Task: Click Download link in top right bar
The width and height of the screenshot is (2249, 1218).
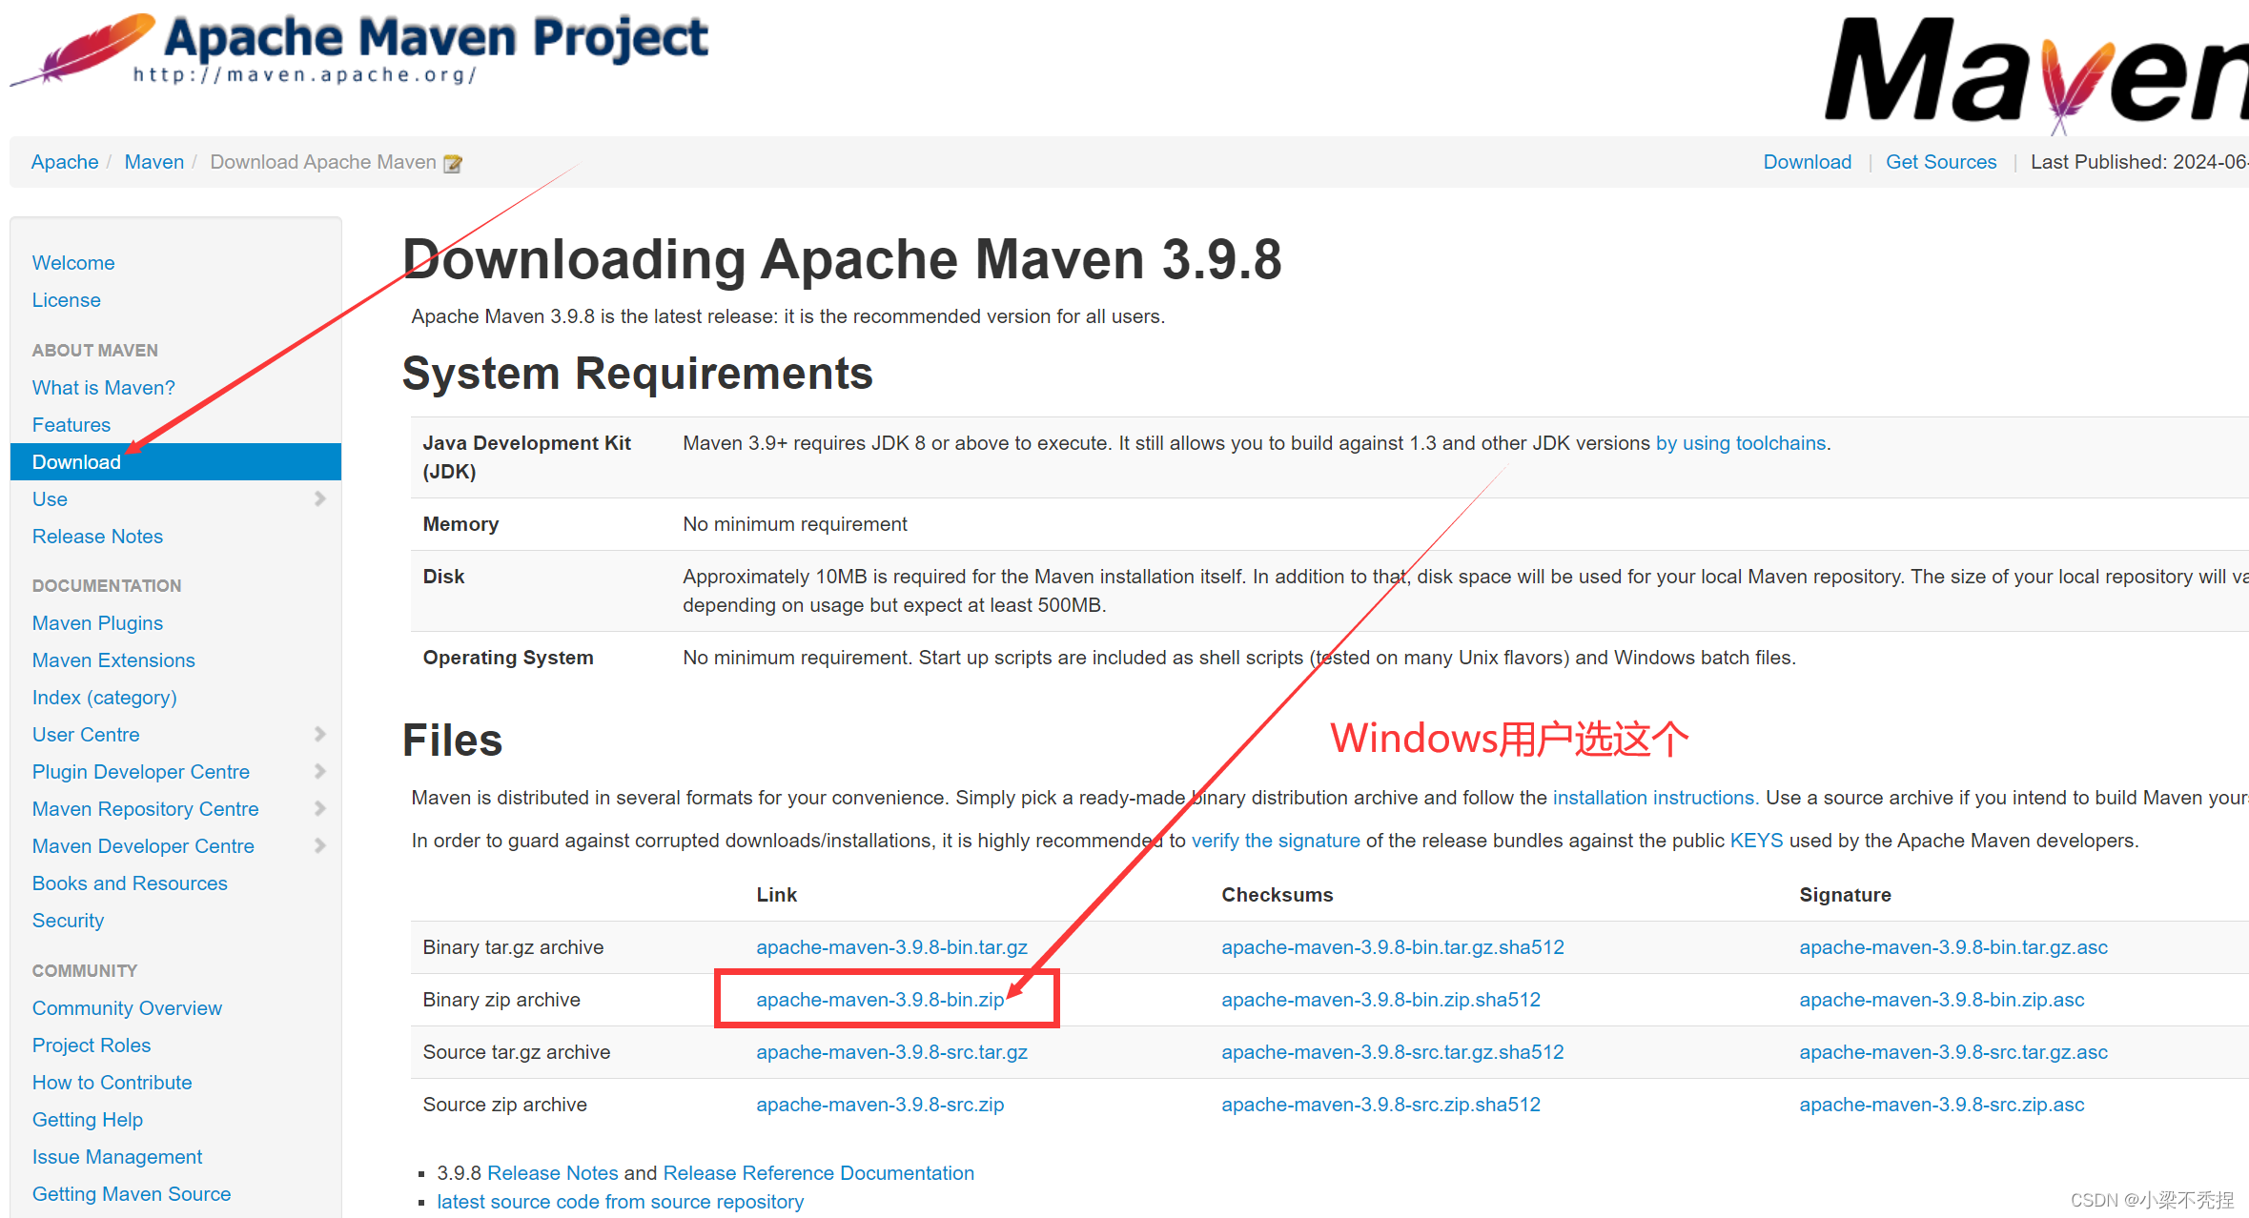Action: coord(1808,162)
